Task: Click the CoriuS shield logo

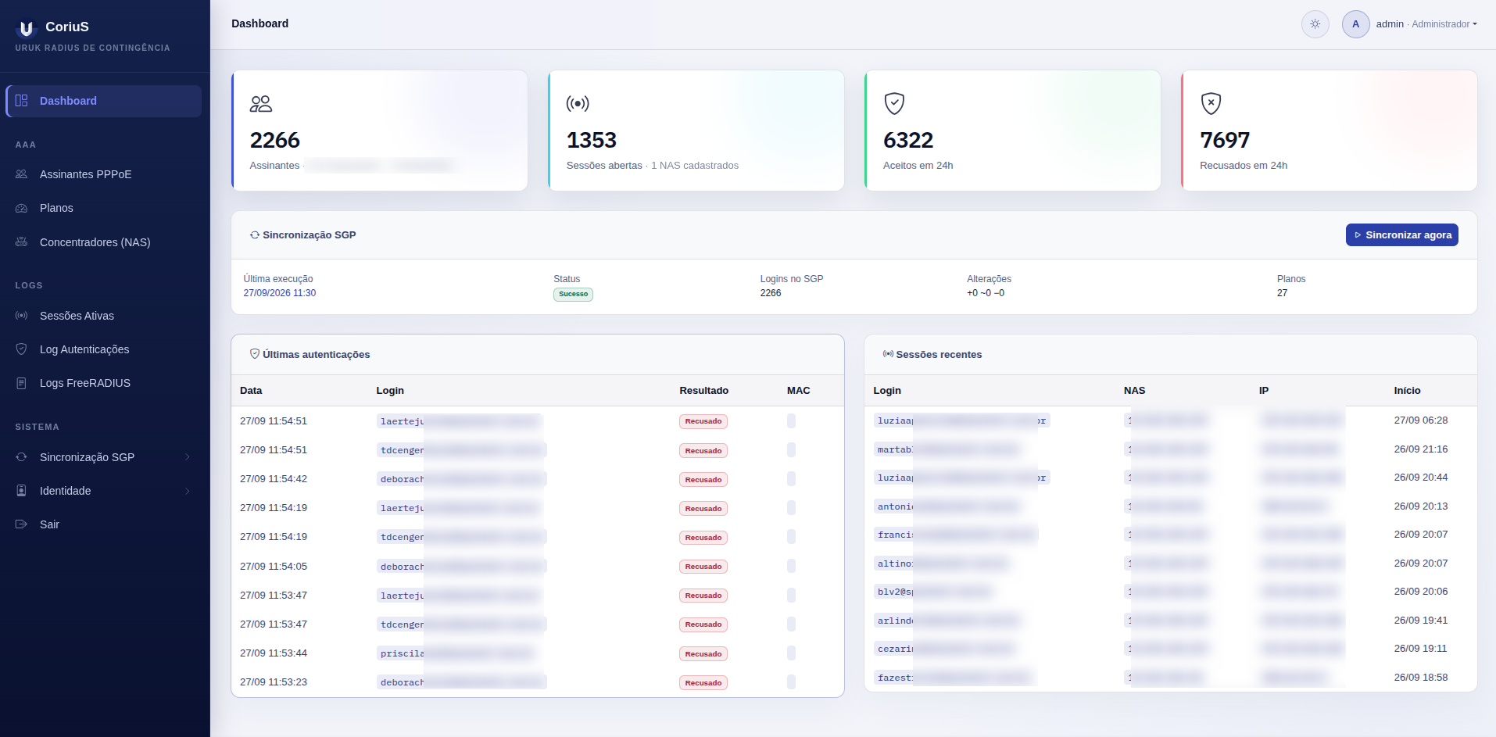Action: pos(27,28)
